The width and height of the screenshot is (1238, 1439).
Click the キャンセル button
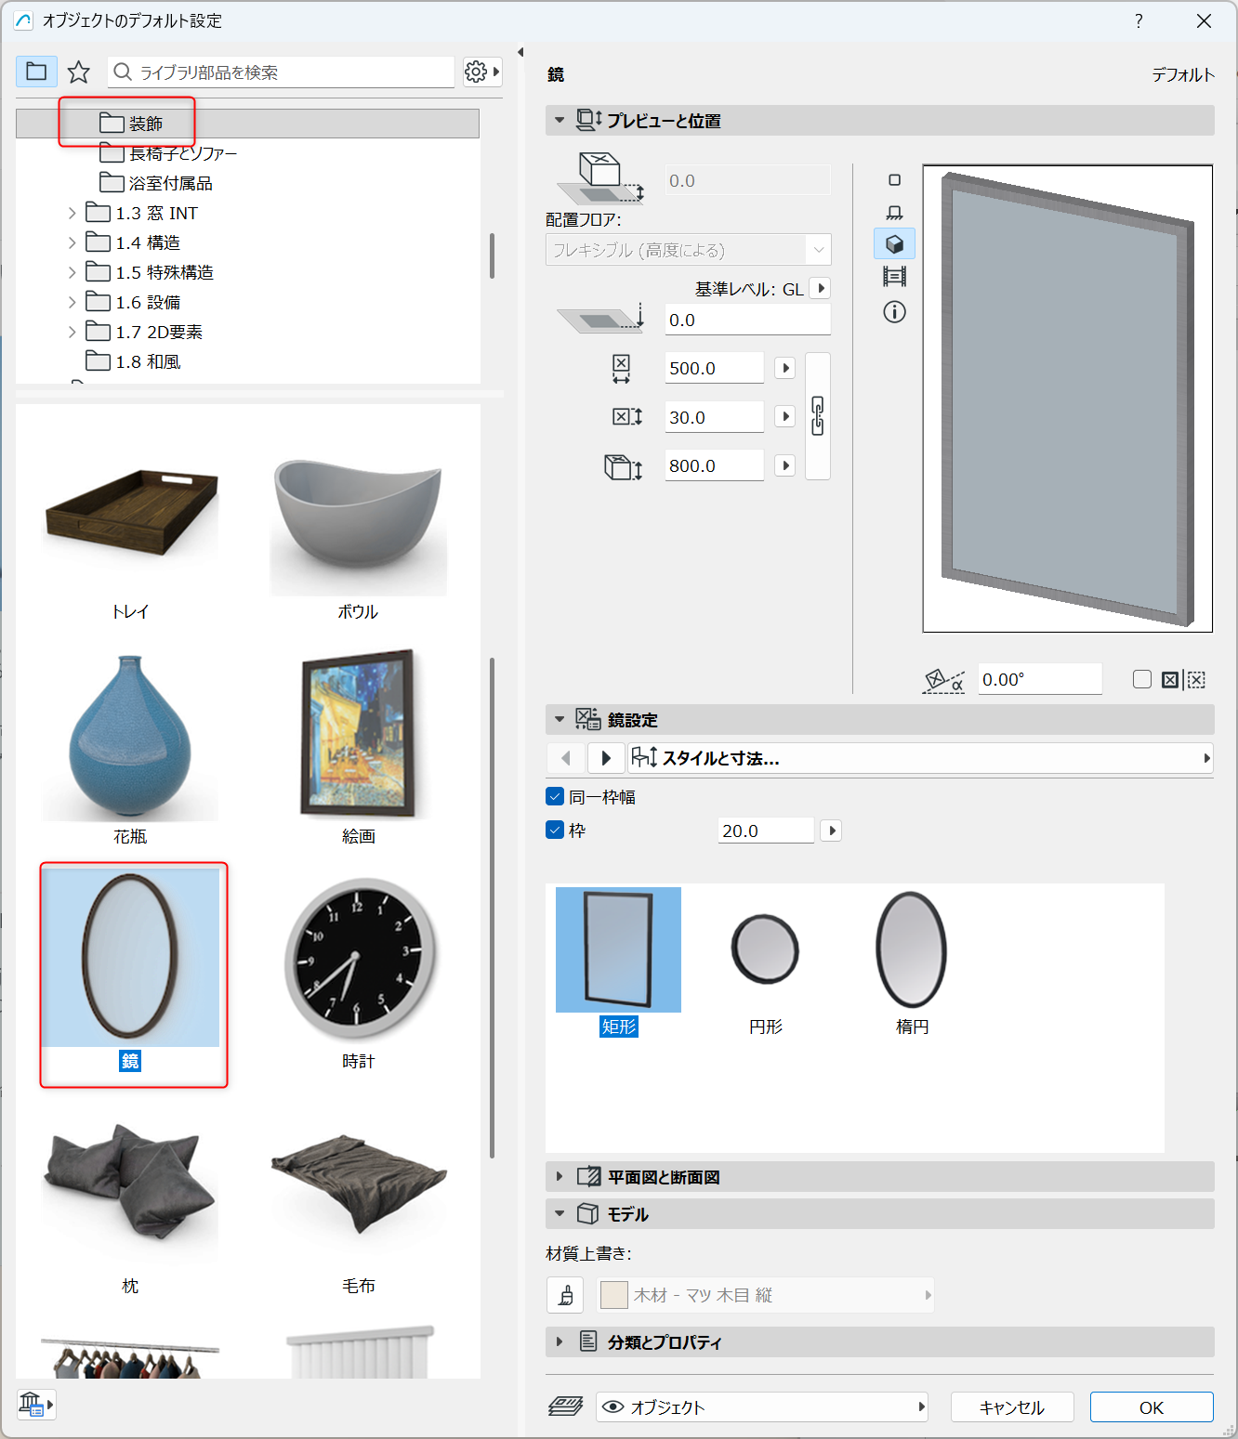(x=1012, y=1406)
